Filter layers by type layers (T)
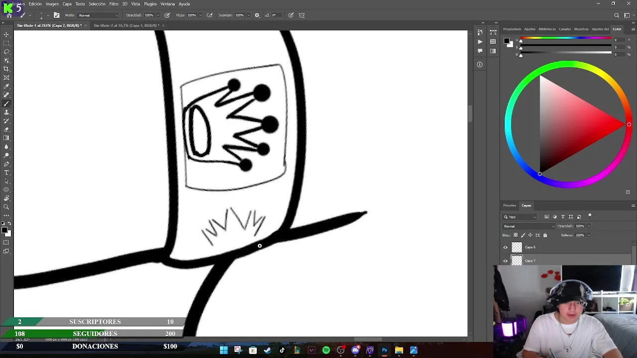 pos(563,217)
